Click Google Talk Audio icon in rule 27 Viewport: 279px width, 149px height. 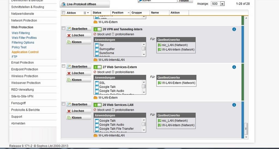pyautogui.click(x=97, y=91)
